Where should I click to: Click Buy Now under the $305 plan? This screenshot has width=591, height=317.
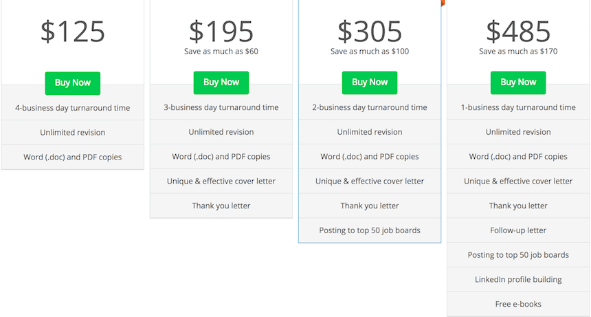370,83
